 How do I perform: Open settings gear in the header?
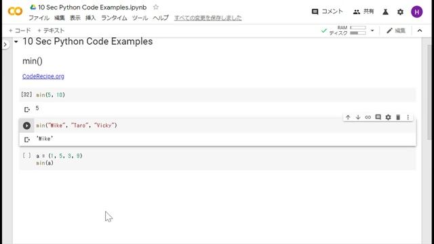400,12
